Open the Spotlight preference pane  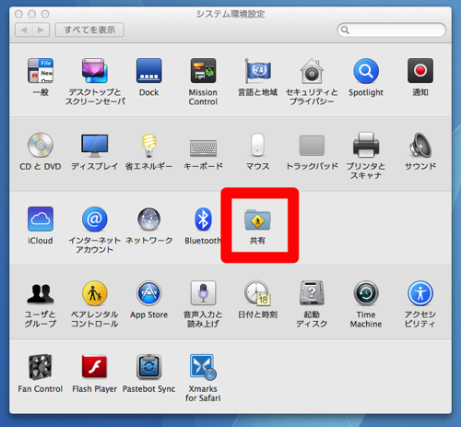366,71
